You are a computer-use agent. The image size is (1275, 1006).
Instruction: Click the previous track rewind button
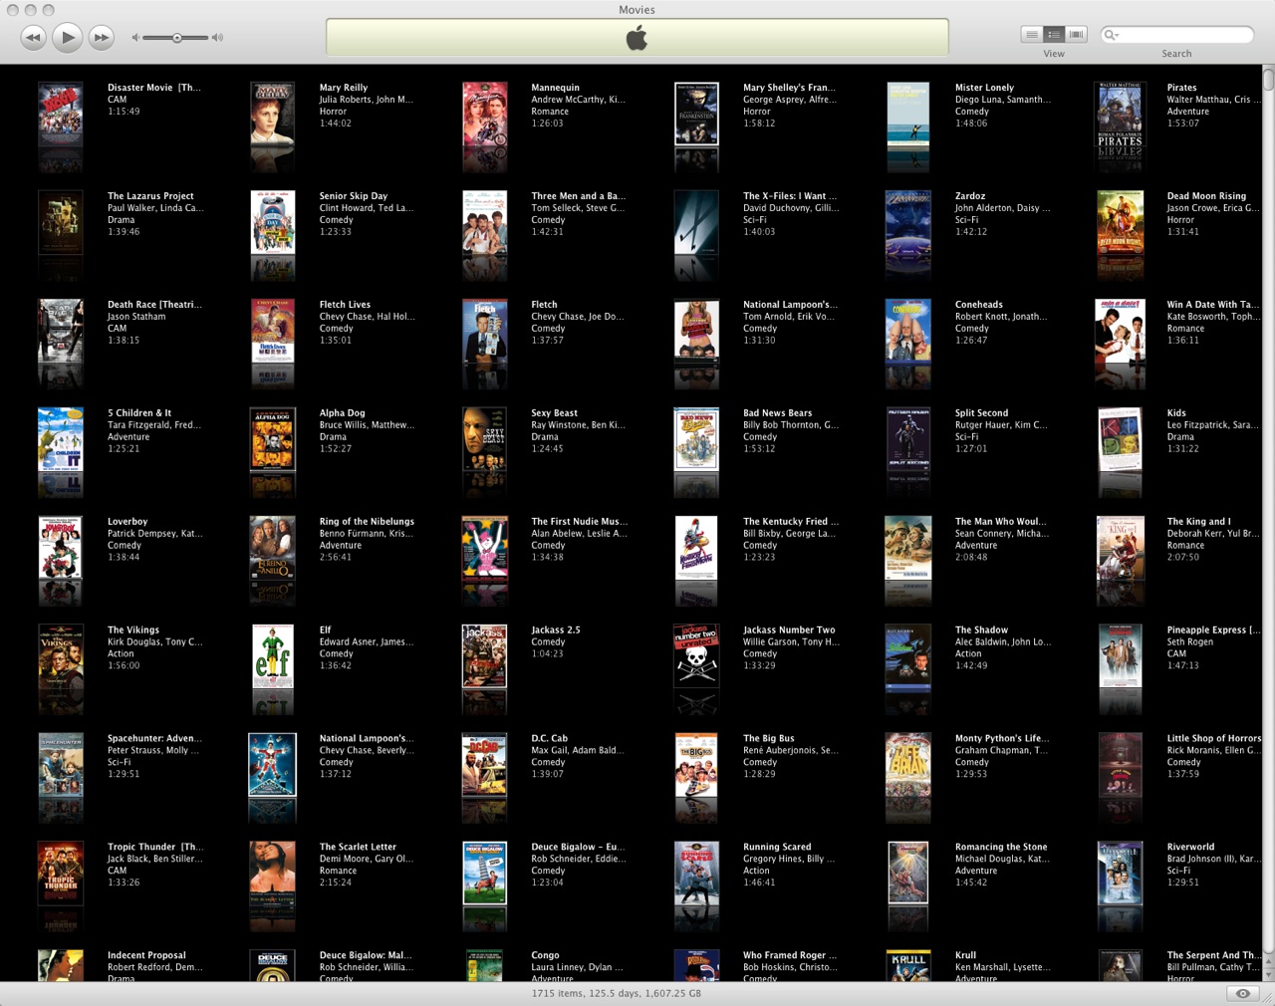click(33, 38)
